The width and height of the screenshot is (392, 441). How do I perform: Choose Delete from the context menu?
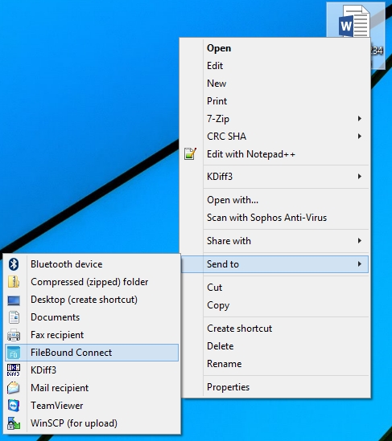pos(275,346)
